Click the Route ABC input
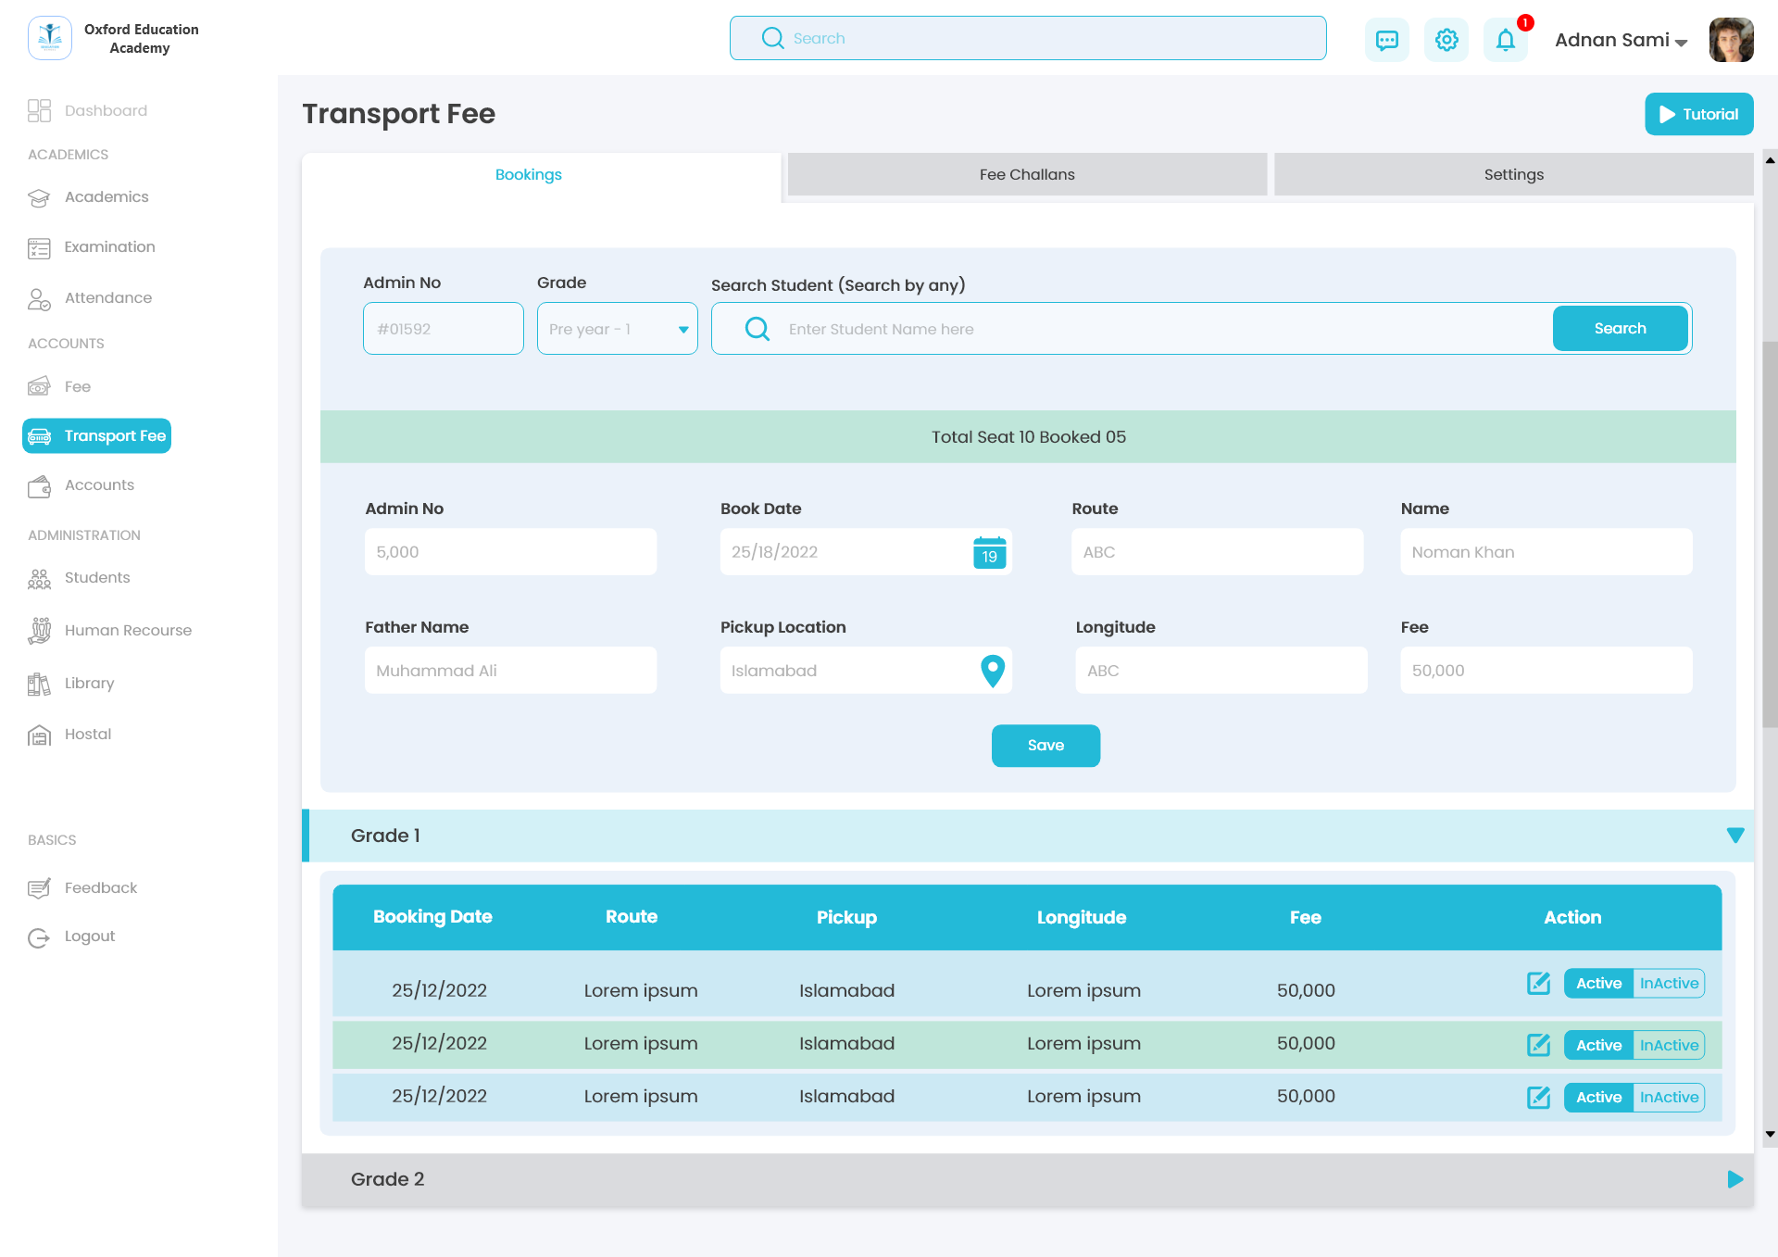Viewport: 1778px width, 1257px height. pos(1217,551)
